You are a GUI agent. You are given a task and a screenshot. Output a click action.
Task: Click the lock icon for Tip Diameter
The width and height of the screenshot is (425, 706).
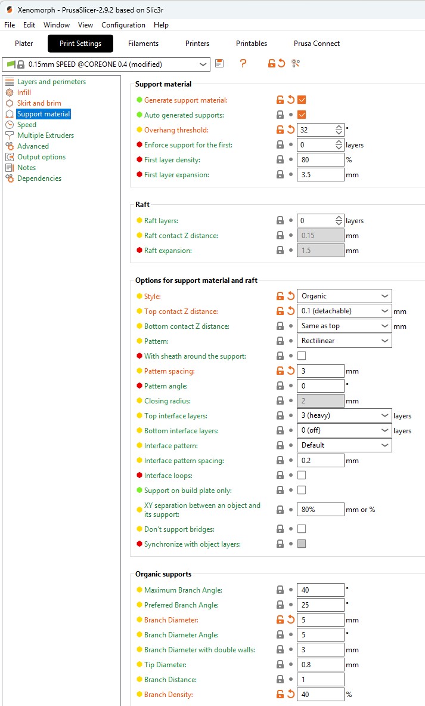(x=280, y=665)
